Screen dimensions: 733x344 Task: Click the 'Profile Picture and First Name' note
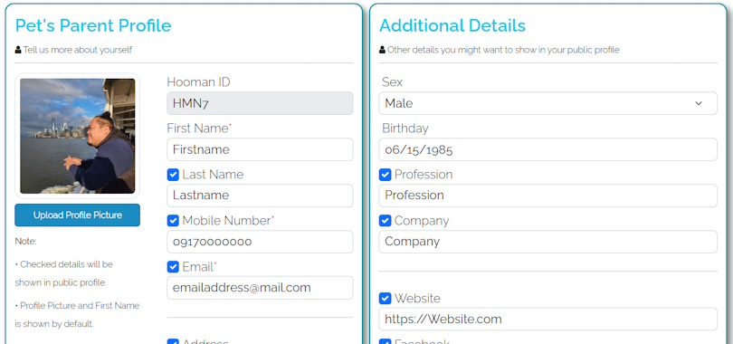pos(77,314)
